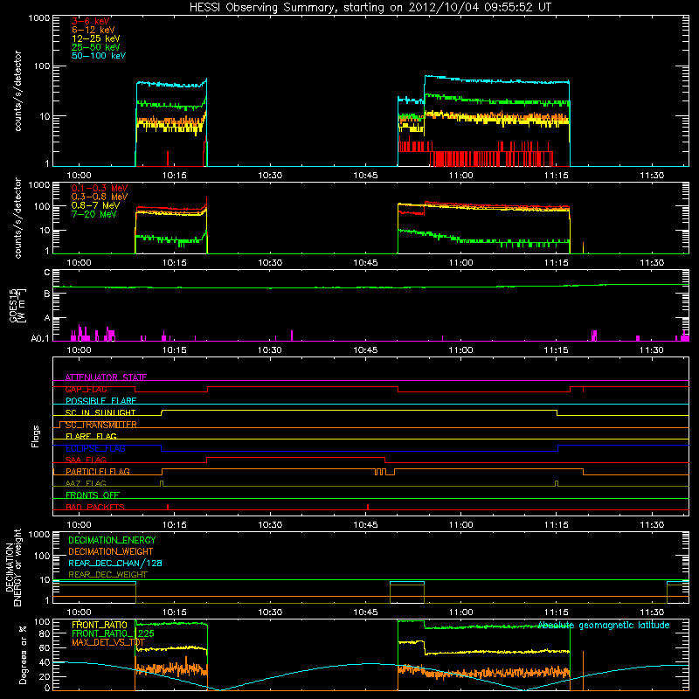Click 10:00 tick on top count plot
The height and width of the screenshot is (699, 699).
click(79, 176)
